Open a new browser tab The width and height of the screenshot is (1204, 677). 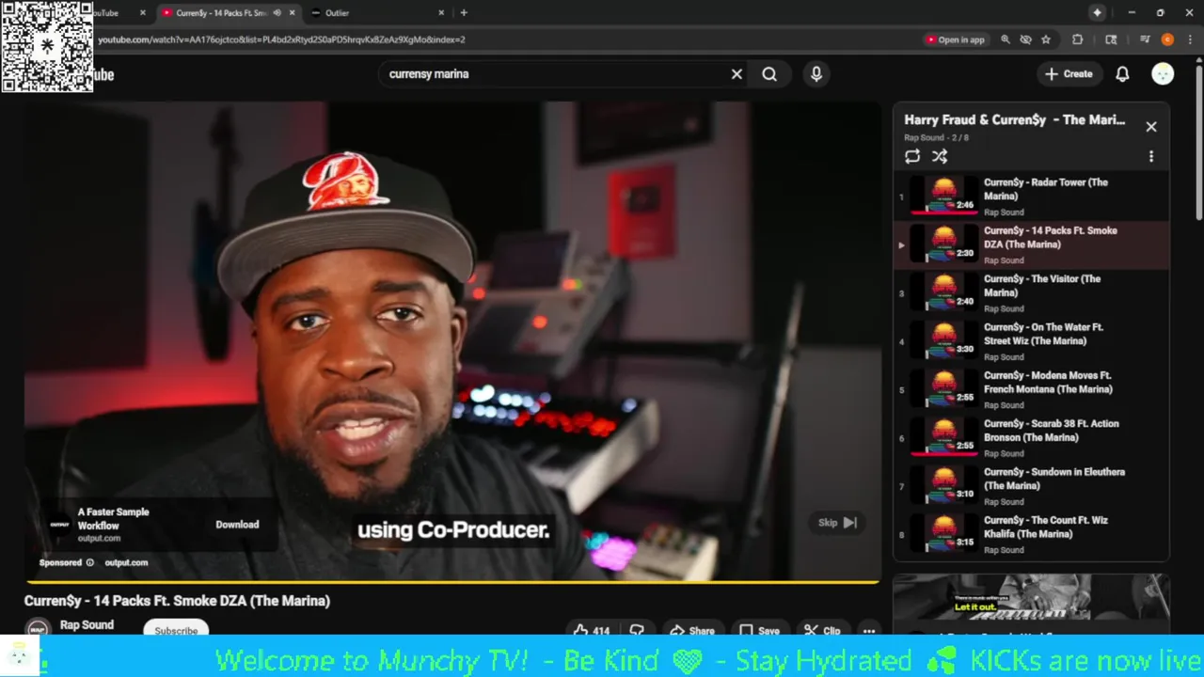coord(464,12)
